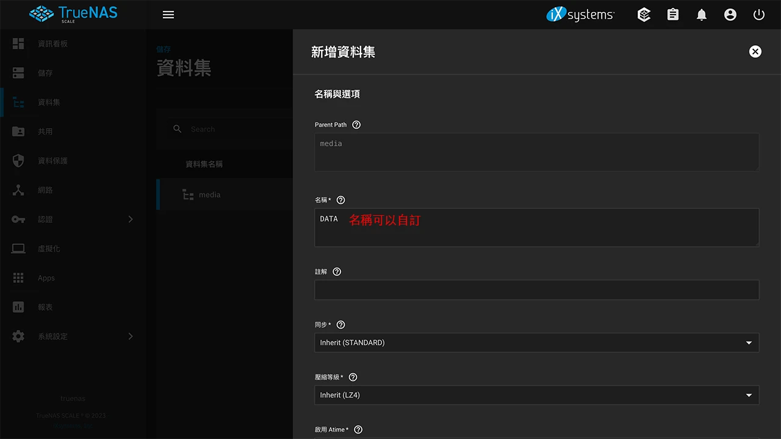Open the hamburger navigation menu
Viewport: 781px width, 439px height.
pos(168,15)
